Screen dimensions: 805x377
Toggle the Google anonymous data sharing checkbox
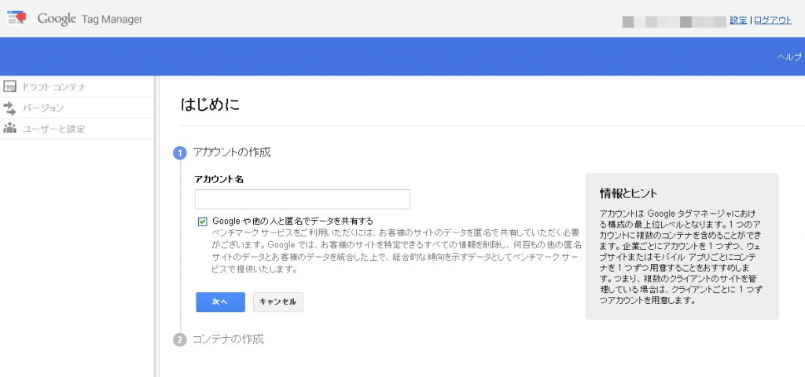point(202,221)
